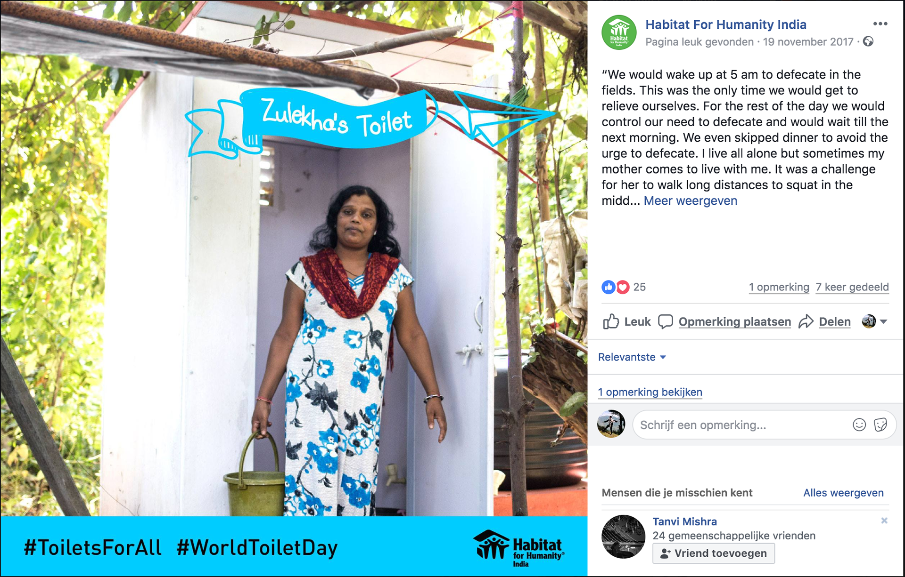Screen dimensions: 905x577
Task: Click the public globe privacy icon
Action: pos(868,42)
